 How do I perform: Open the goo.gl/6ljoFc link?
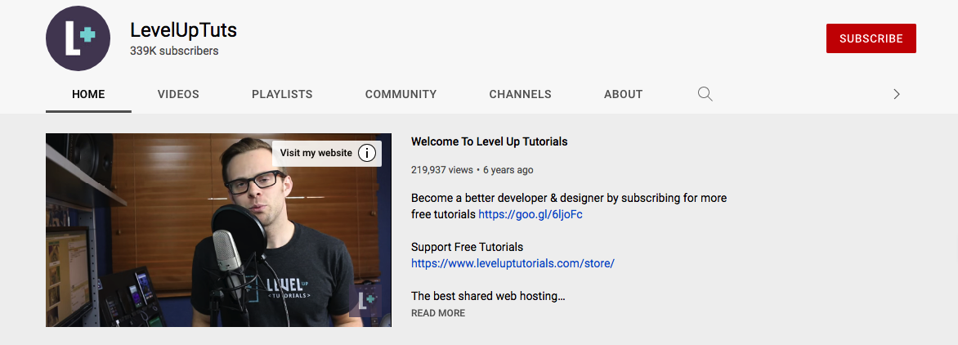(530, 214)
